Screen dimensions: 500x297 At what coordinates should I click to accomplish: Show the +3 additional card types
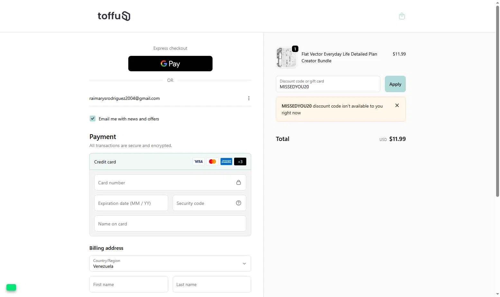240,162
